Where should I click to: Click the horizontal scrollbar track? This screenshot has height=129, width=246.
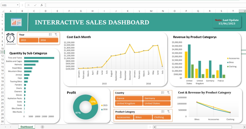[194, 127]
